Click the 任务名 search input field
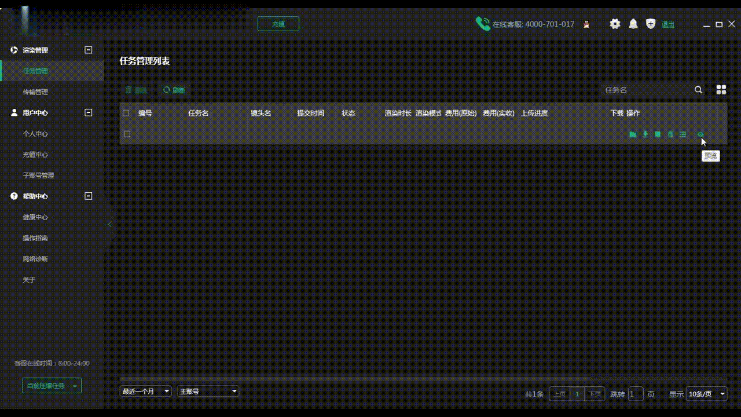 (x=645, y=90)
